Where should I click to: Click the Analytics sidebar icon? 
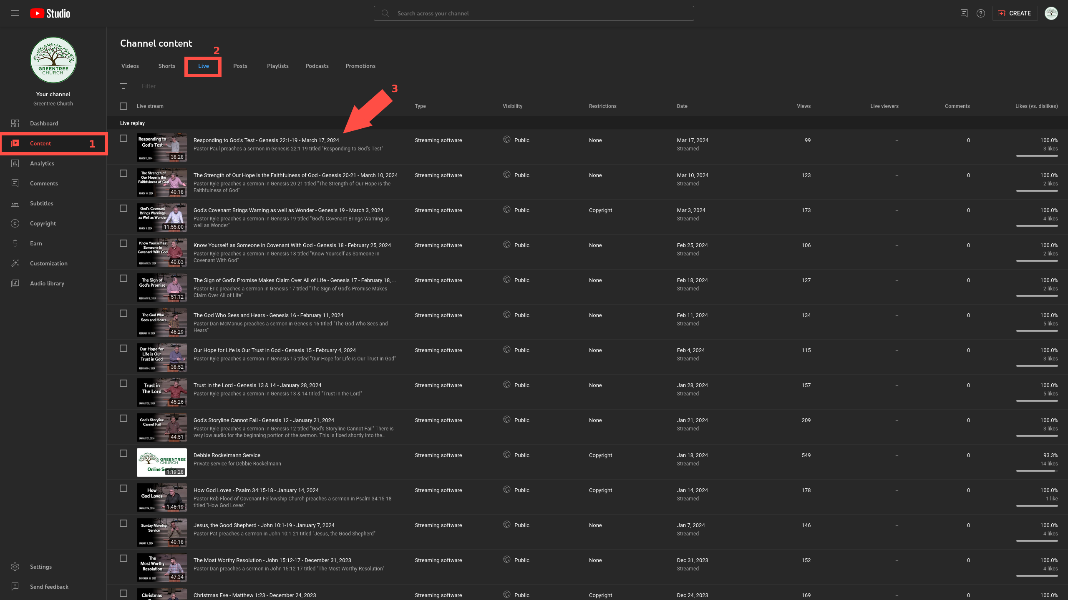click(15, 163)
